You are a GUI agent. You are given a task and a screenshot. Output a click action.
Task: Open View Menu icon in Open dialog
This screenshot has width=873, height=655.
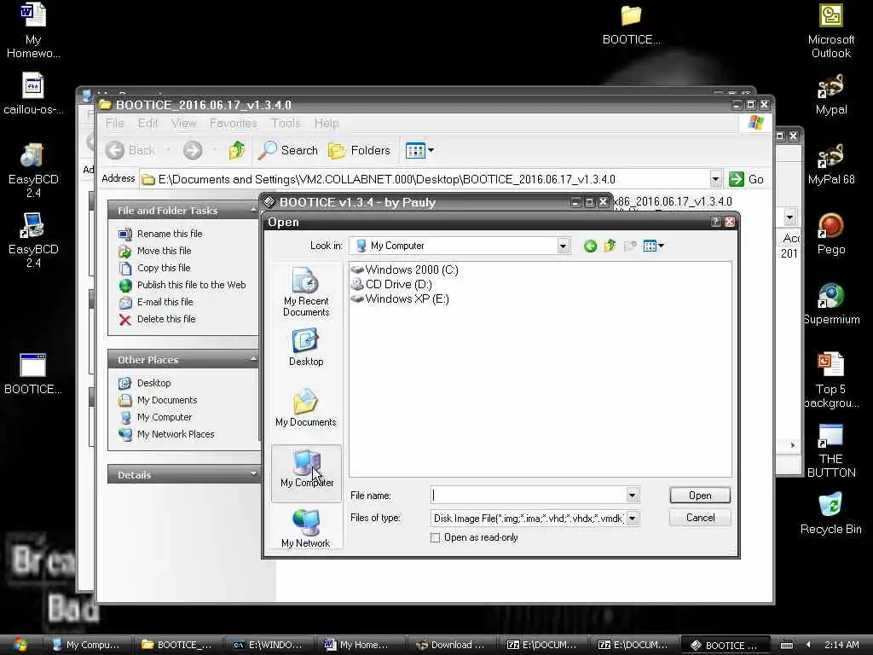(654, 246)
